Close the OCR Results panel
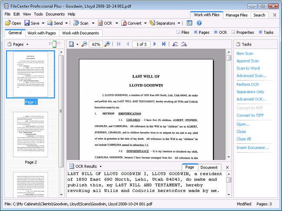 (x=227, y=167)
